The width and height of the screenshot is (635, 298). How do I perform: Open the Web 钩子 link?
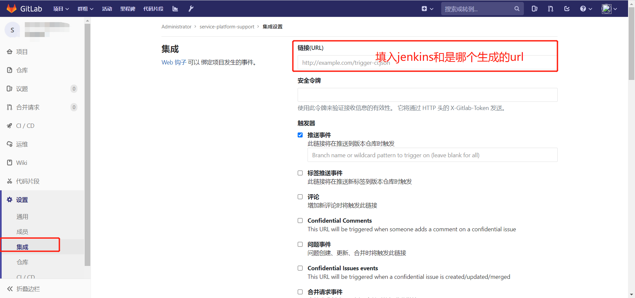(x=173, y=62)
